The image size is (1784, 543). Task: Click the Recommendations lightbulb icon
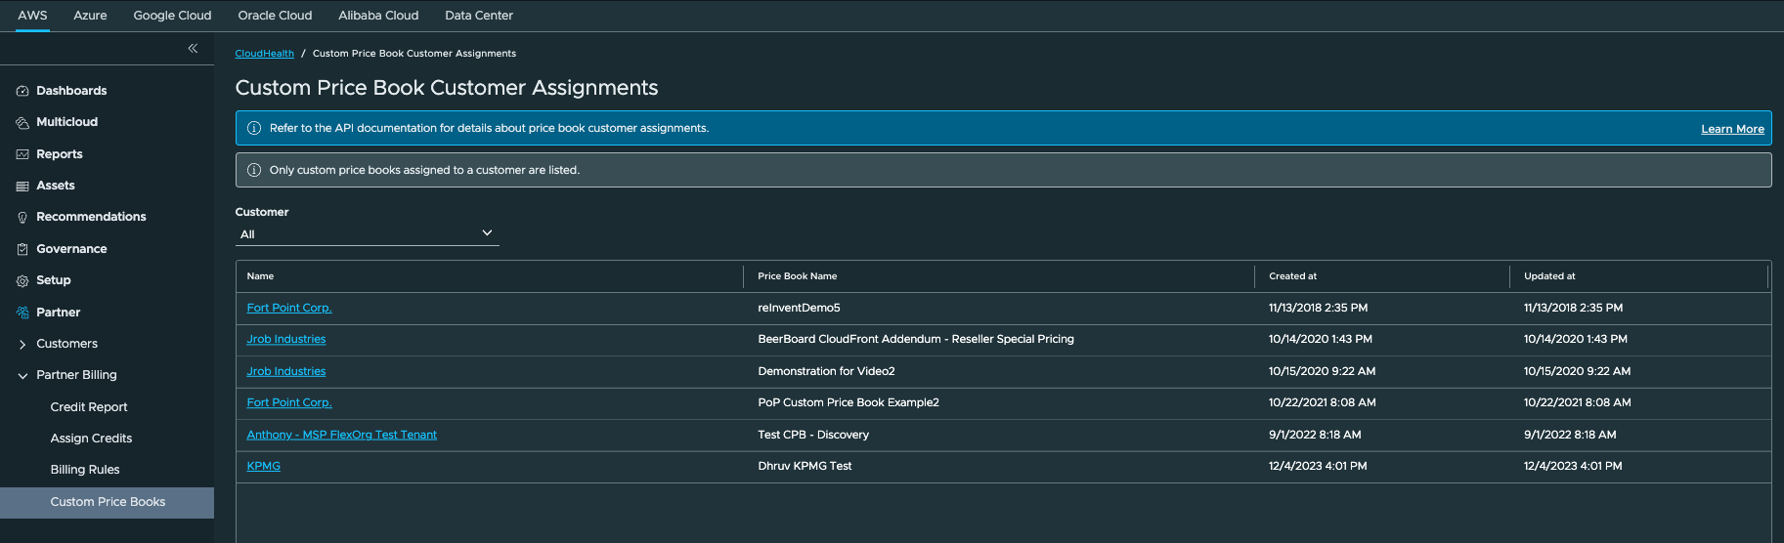pos(22,218)
